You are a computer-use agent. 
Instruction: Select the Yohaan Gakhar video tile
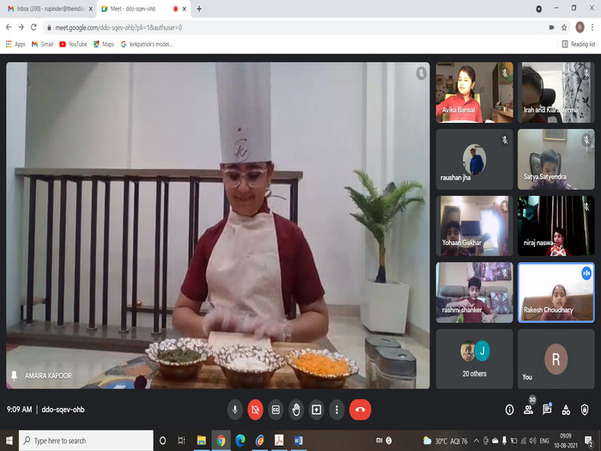[x=474, y=226]
